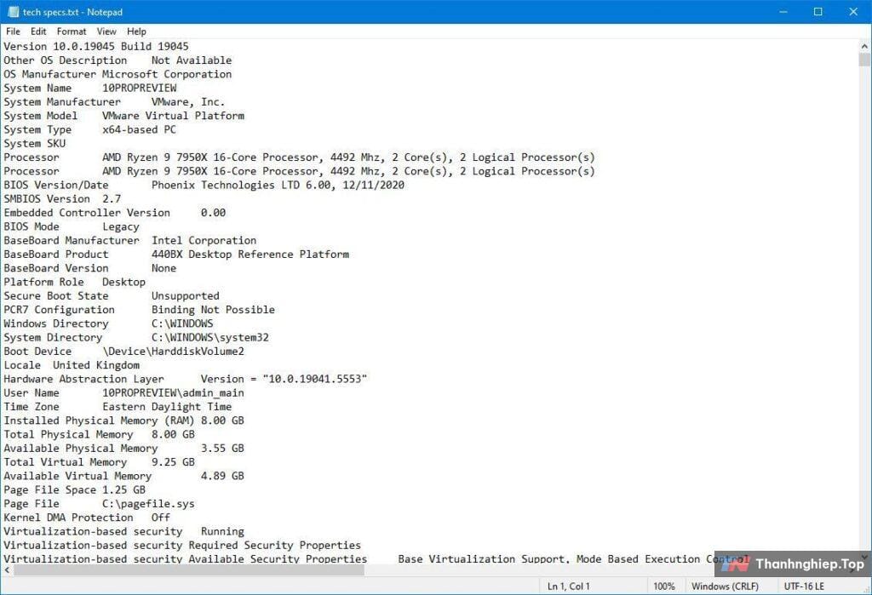The width and height of the screenshot is (872, 595).
Task: Click the 'Locale United Kingdom' line
Action: (72, 365)
